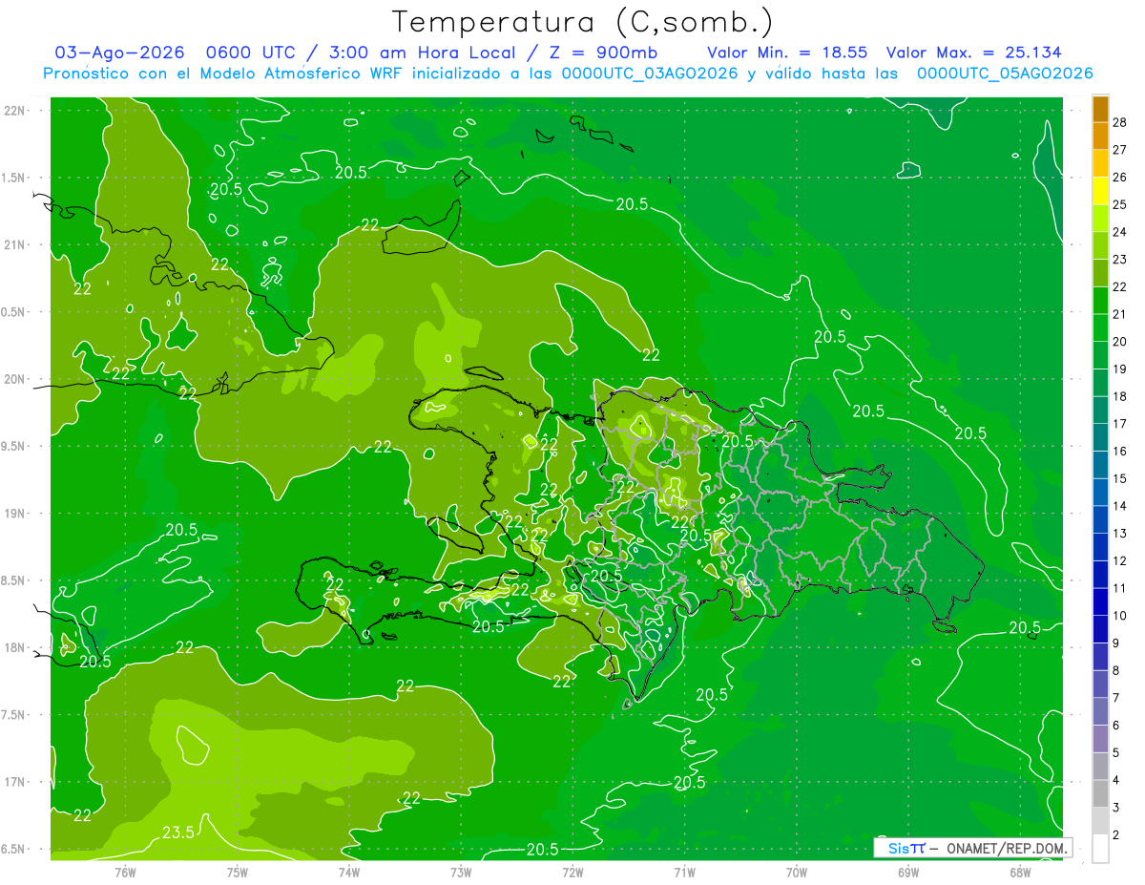Click the '17N' latitude axis label
1145x885 pixels.
tap(14, 782)
